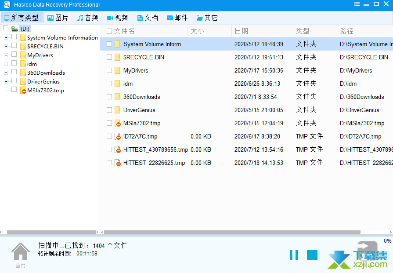
Task: Check the D: drive checkbox in tree
Action: pos(6,28)
